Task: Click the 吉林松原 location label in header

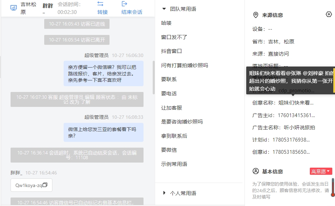Action: tap(29, 8)
